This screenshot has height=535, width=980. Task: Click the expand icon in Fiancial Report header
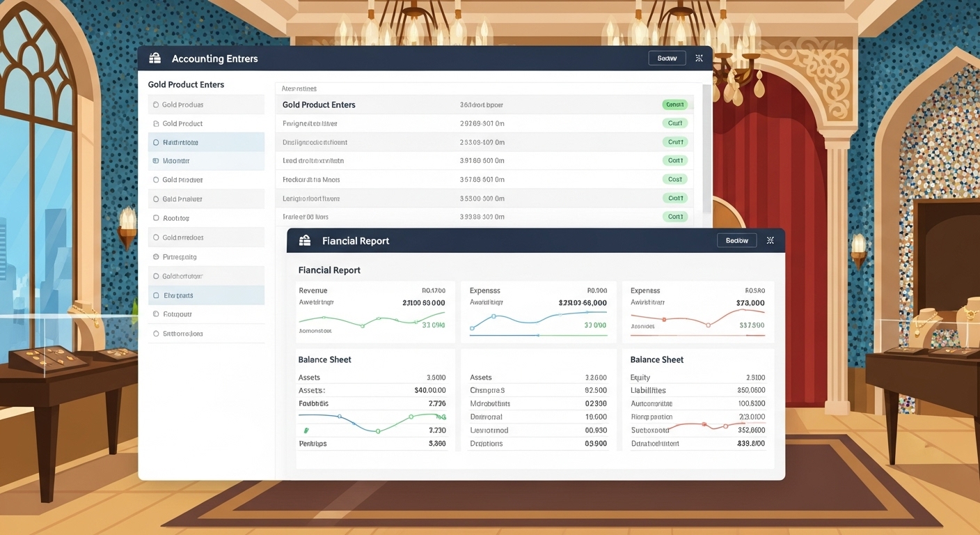click(770, 240)
